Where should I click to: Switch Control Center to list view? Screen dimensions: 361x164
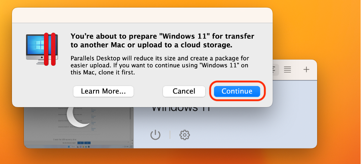pyautogui.click(x=287, y=69)
